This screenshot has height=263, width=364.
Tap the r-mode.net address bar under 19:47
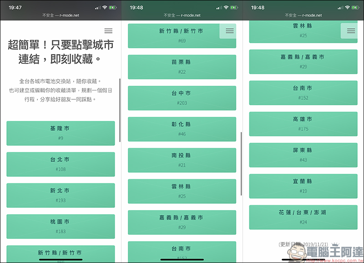coord(61,15)
